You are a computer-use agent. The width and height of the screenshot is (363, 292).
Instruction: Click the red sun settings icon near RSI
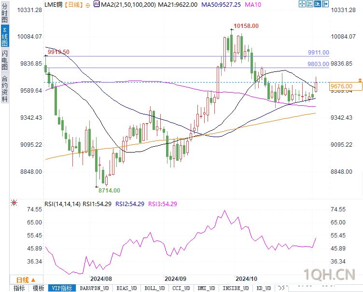(x=14, y=203)
